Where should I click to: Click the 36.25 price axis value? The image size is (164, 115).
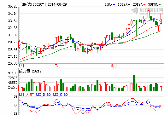coord(13,6)
